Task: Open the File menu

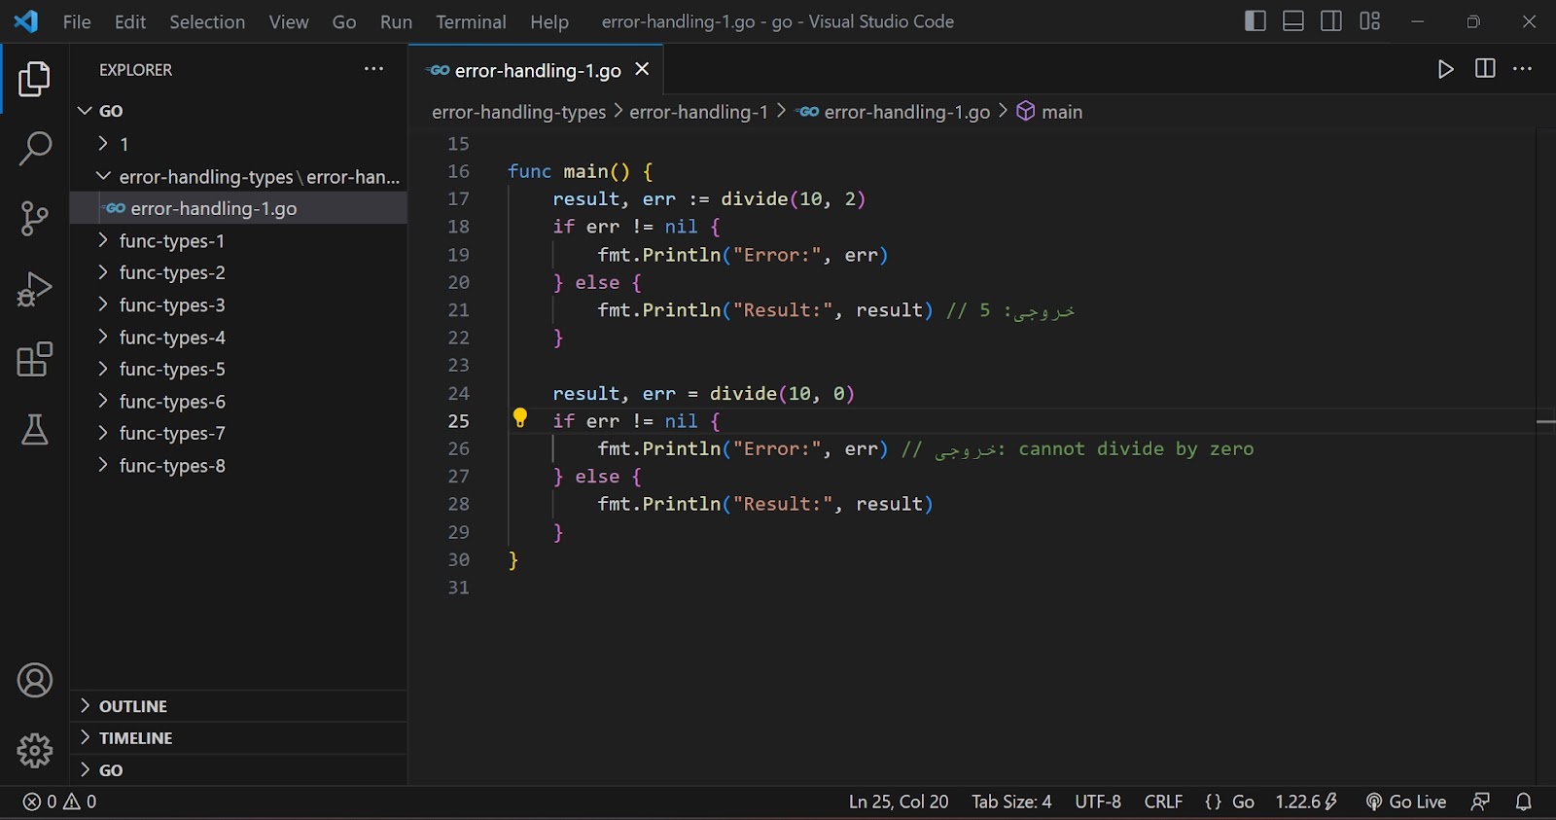Action: point(77,21)
